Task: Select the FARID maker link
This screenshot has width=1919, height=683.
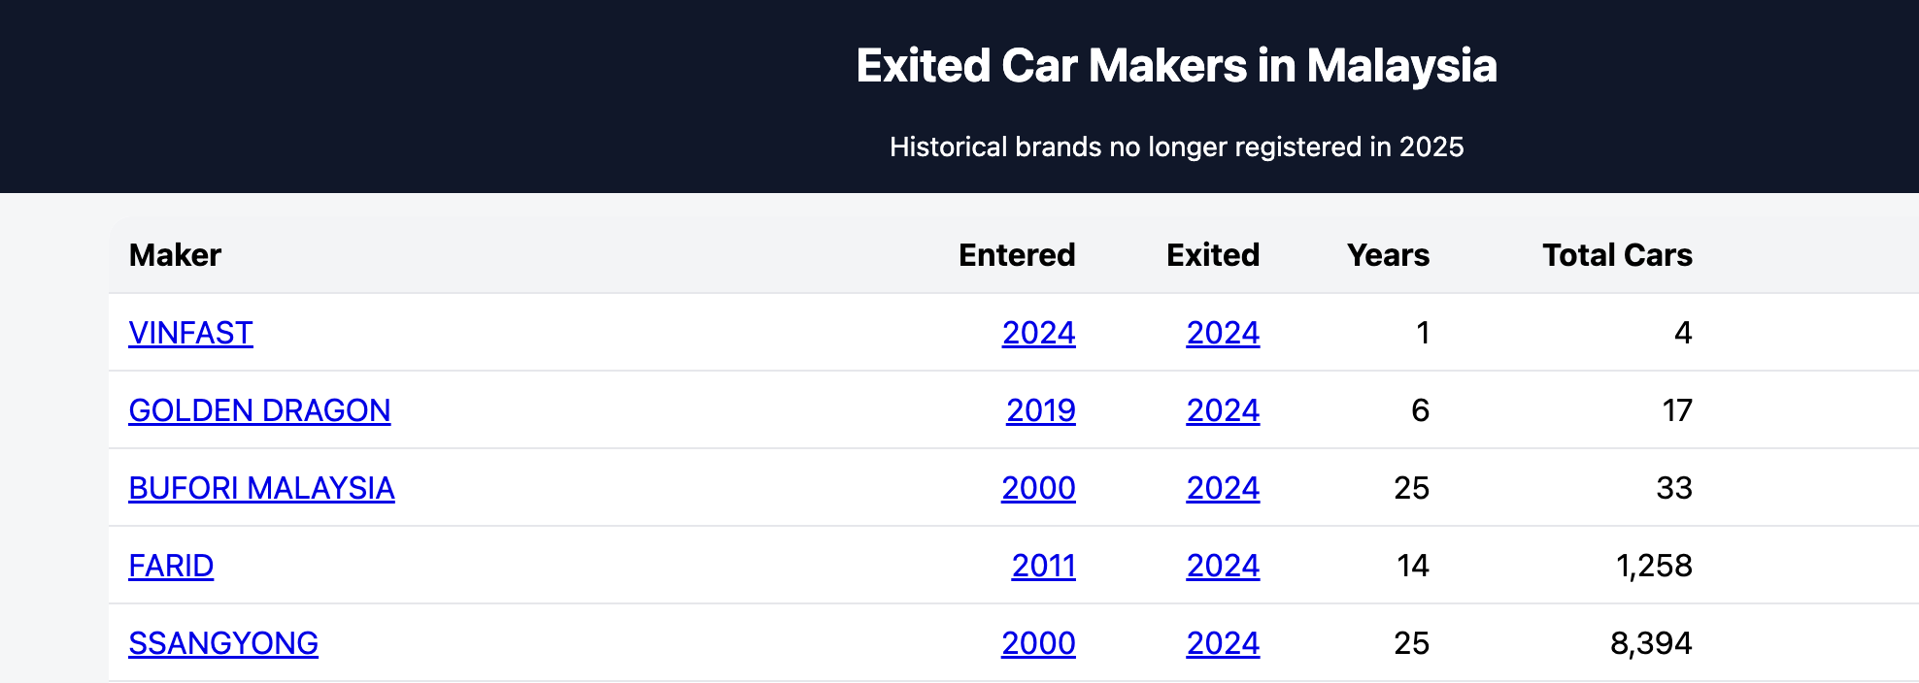Action: (171, 566)
